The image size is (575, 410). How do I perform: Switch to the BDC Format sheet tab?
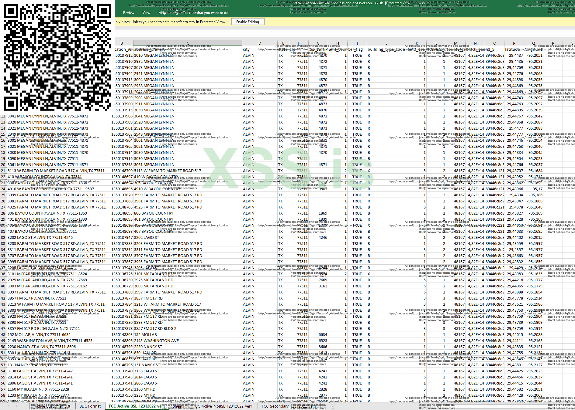(90, 406)
